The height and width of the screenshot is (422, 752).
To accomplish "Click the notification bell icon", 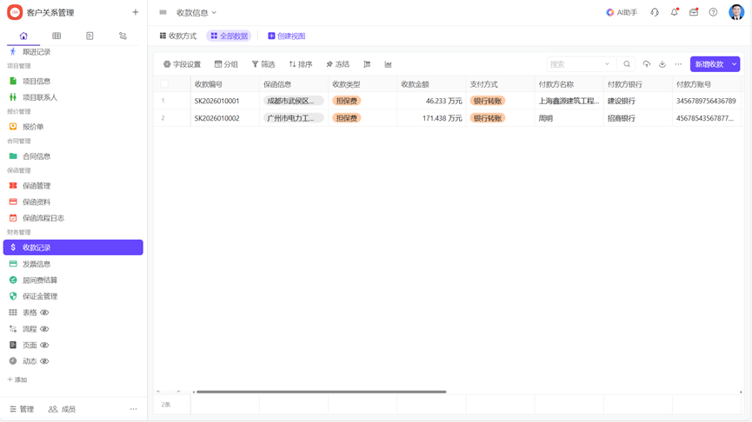I will coord(675,13).
